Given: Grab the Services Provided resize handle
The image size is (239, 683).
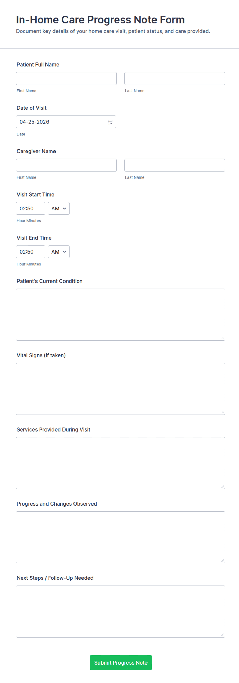Looking at the screenshot, I should (222, 486).
